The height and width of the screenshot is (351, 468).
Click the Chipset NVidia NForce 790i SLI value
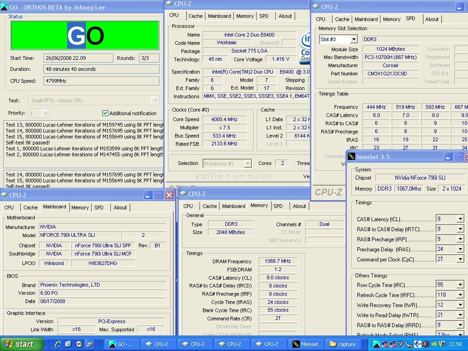click(x=420, y=178)
